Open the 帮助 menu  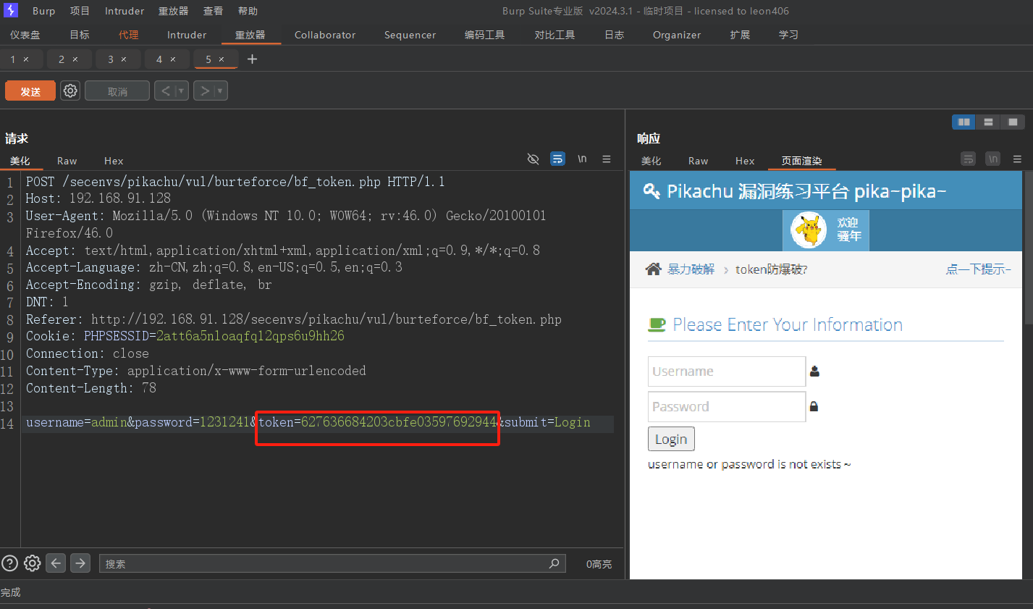click(248, 11)
